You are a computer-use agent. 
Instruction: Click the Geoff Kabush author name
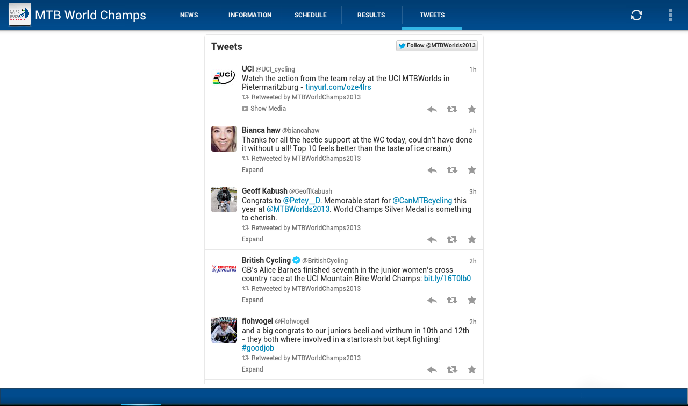264,191
